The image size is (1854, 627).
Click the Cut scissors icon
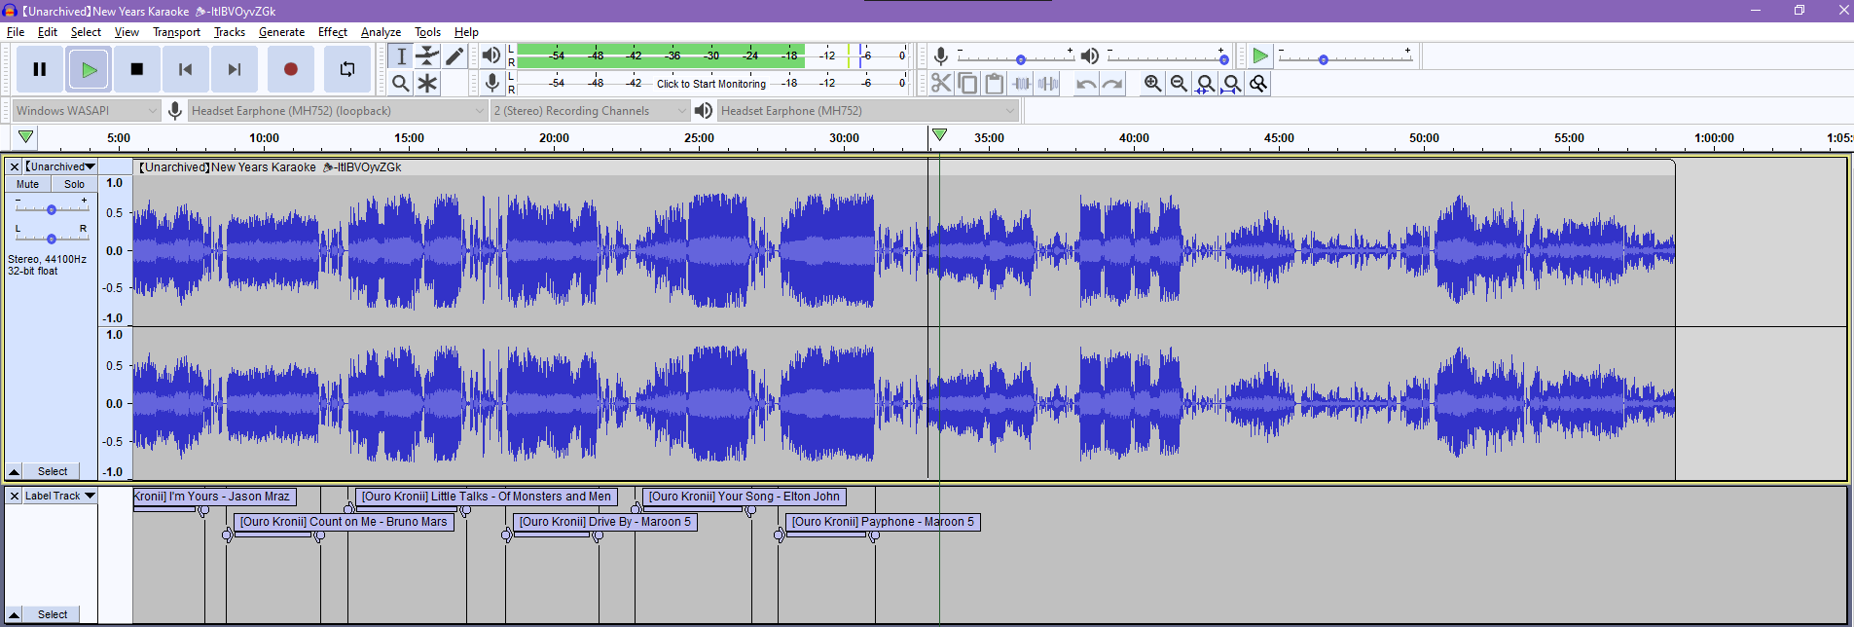click(x=940, y=84)
